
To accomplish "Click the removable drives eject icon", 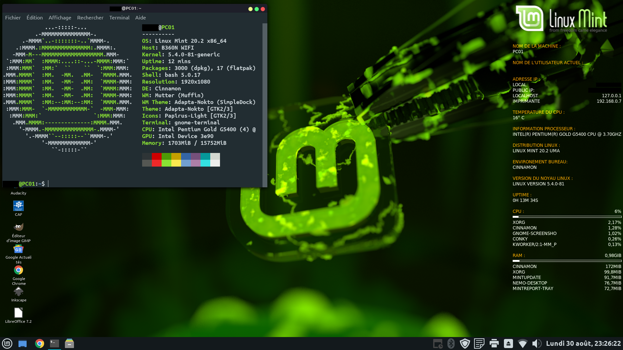I will (508, 344).
